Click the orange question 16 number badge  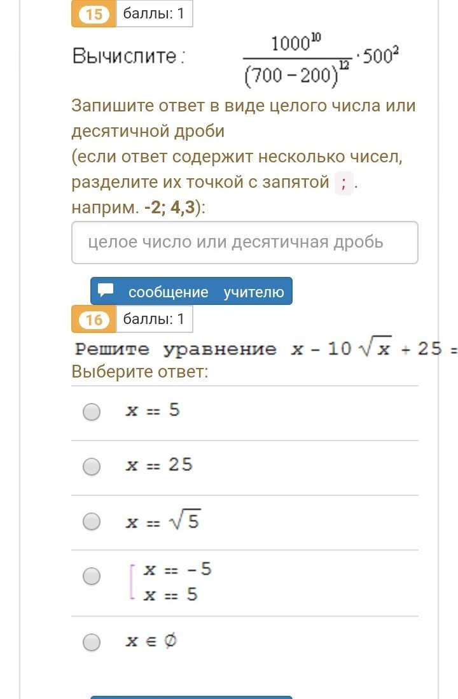click(94, 320)
